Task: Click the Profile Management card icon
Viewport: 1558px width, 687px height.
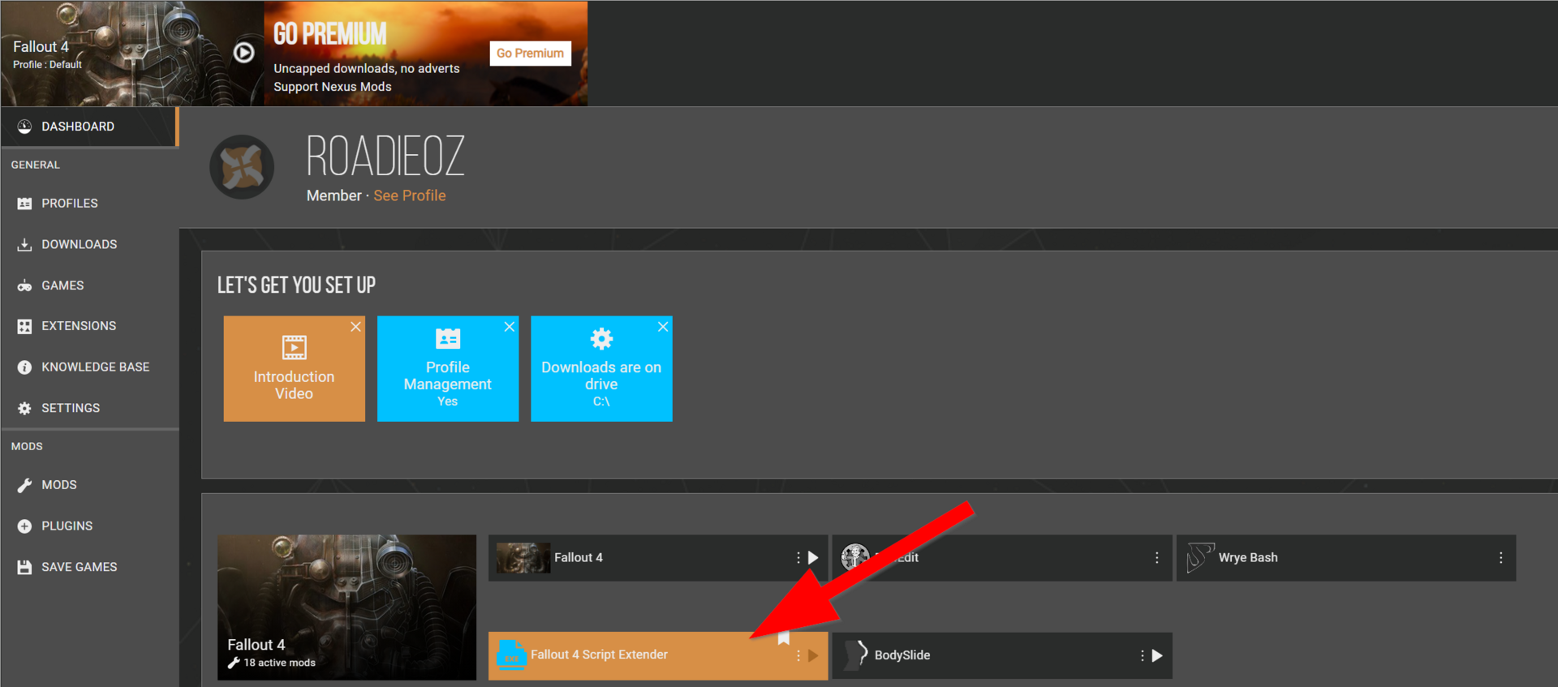Action: [x=448, y=338]
